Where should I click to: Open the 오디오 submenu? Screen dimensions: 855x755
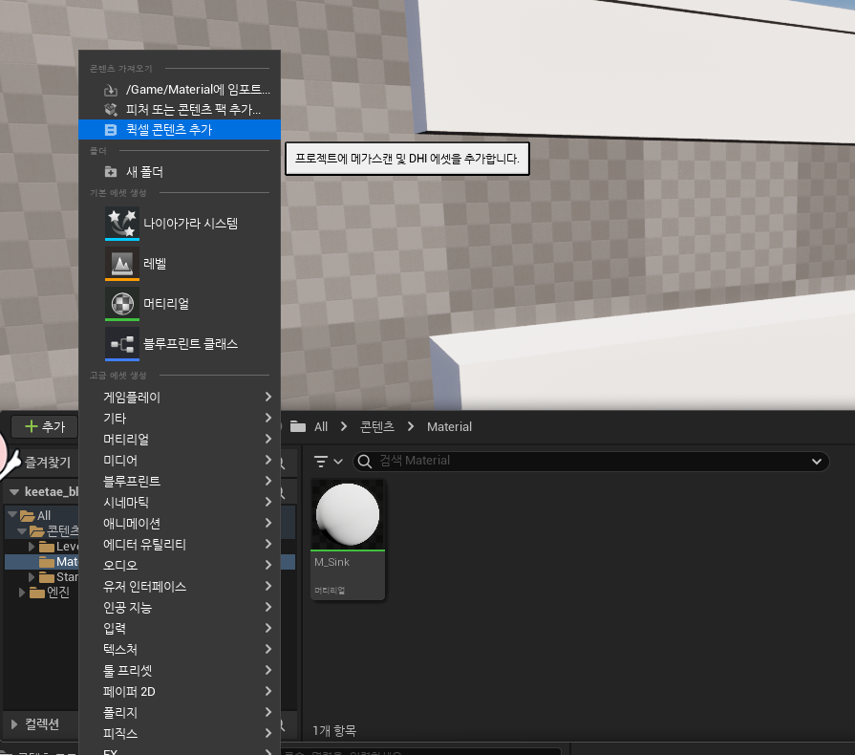[180, 565]
